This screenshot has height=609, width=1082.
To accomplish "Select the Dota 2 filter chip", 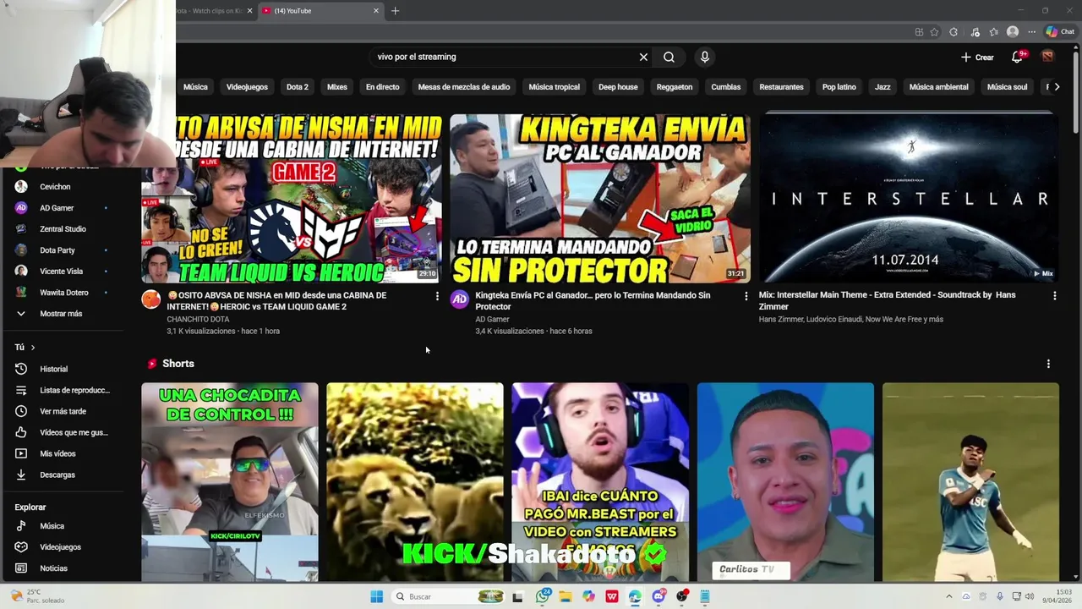I will pos(297,86).
